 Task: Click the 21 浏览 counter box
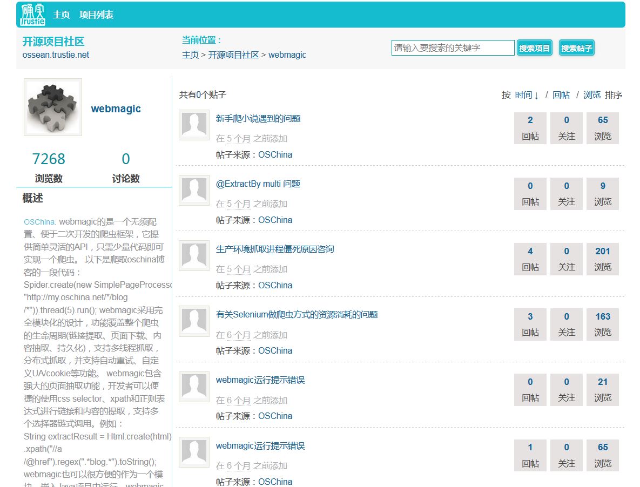pos(602,389)
